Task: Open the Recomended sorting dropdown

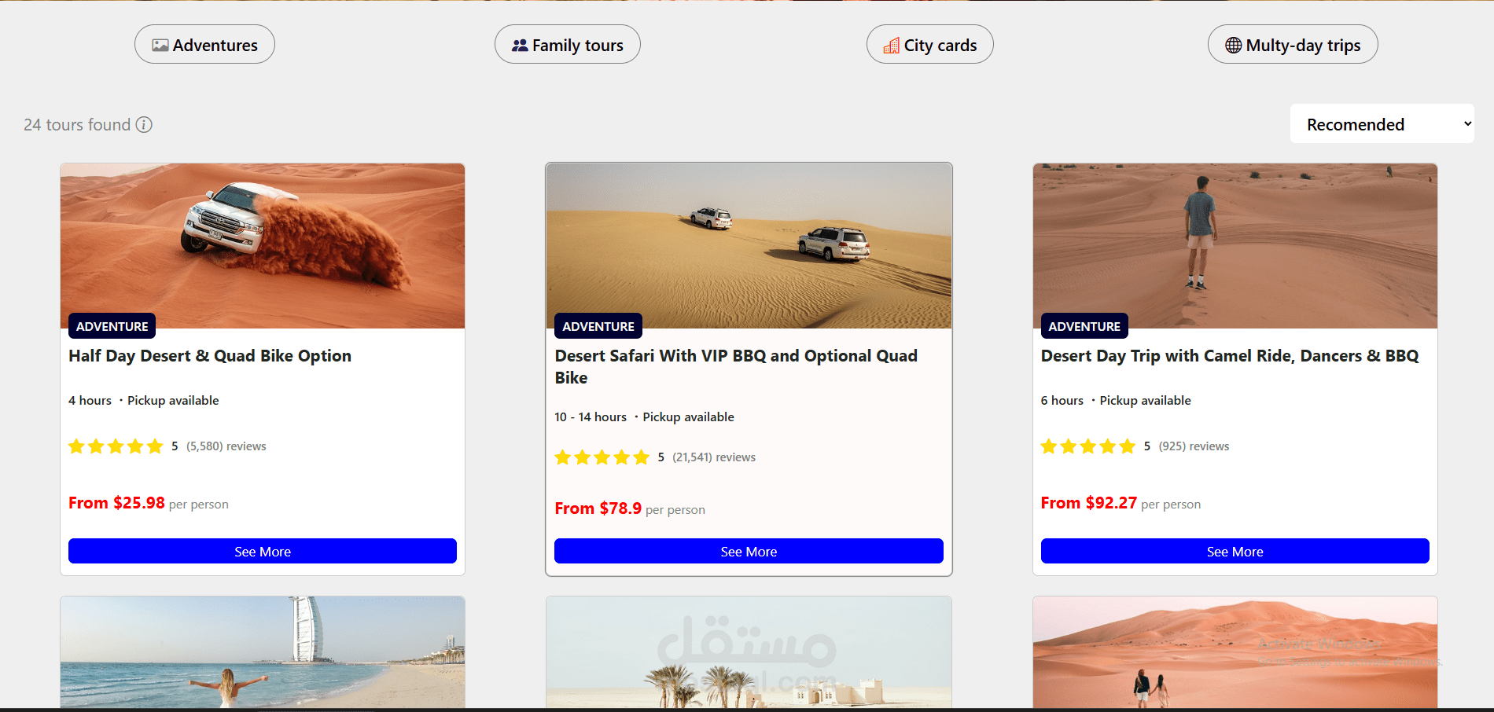Action: click(x=1382, y=123)
